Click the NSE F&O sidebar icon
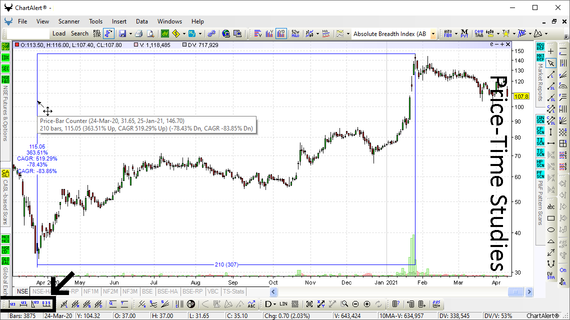 coord(5,79)
